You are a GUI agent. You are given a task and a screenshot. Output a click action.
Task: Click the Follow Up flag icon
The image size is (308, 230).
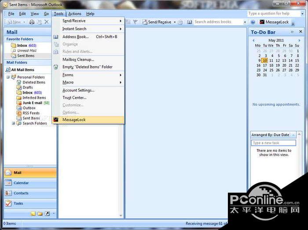tap(135, 22)
